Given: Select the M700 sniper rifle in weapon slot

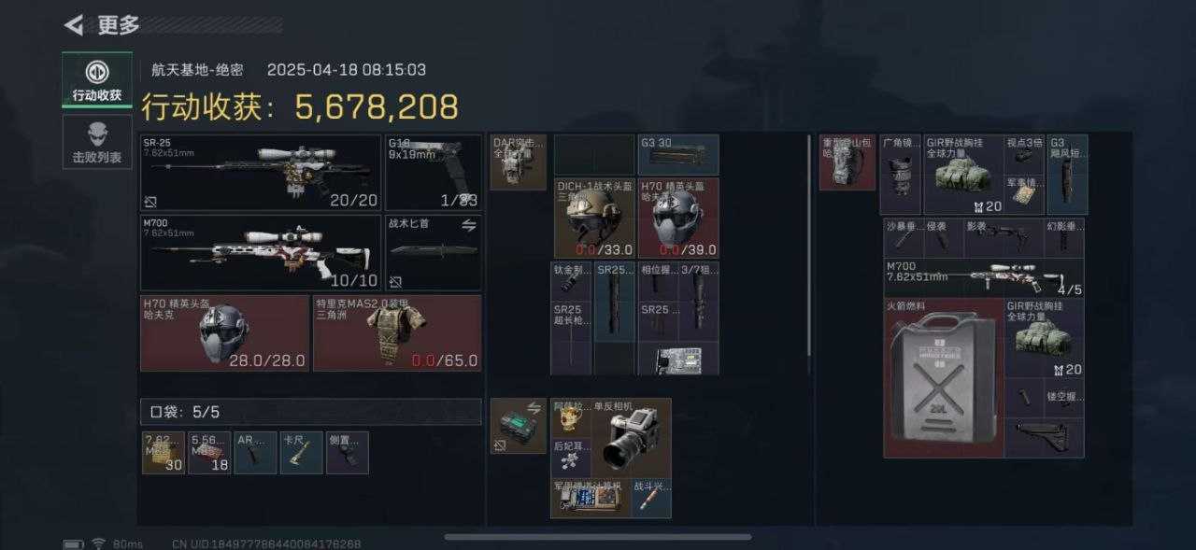Looking at the screenshot, I should [x=261, y=252].
